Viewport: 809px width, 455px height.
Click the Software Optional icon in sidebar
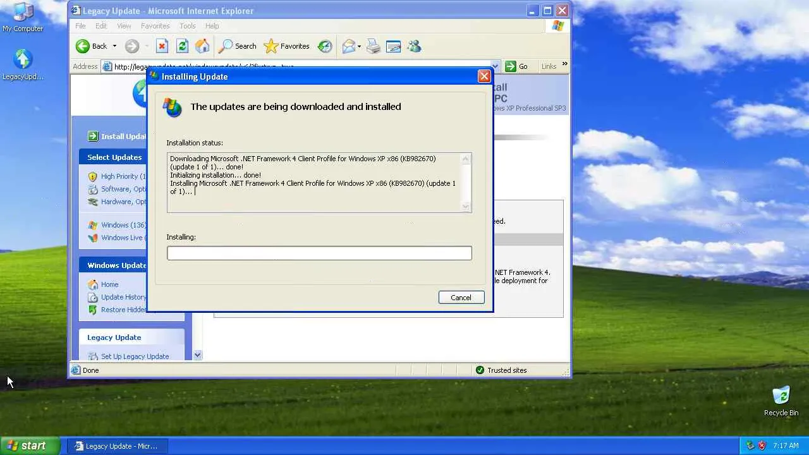[93, 190]
